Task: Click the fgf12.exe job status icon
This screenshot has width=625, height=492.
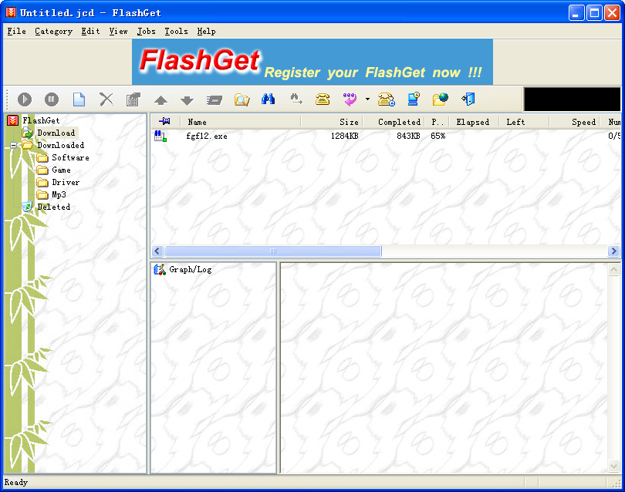Action: tap(160, 136)
